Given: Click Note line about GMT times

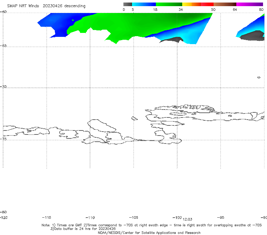Looking at the screenshot, I should pyautogui.click(x=152, y=225).
